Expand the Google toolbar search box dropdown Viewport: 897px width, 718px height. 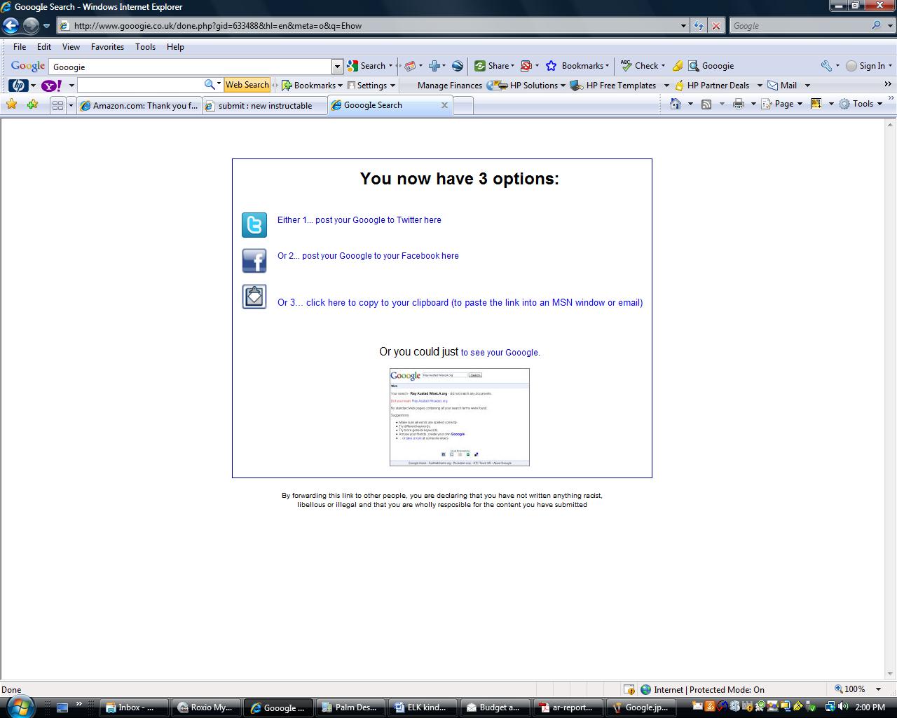[337, 67]
